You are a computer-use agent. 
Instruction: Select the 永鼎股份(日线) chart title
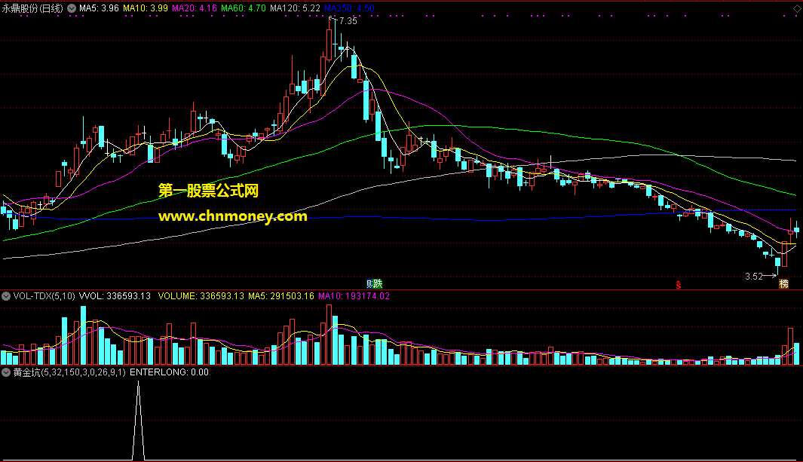[32, 8]
